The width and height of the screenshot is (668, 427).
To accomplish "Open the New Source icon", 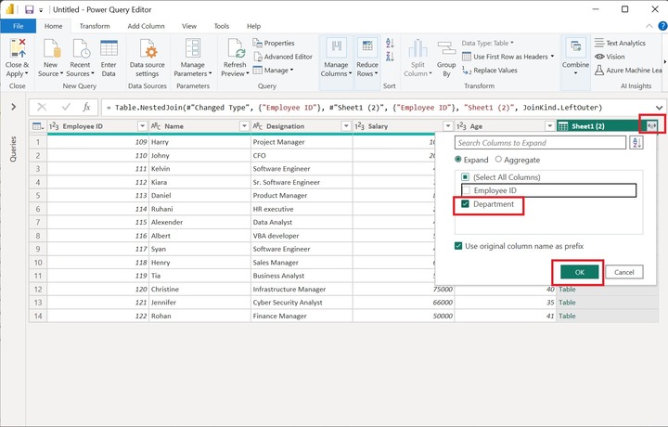I will pos(49,50).
